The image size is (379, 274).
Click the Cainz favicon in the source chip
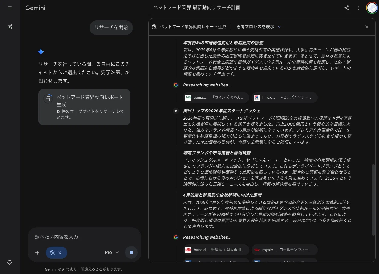click(188, 97)
